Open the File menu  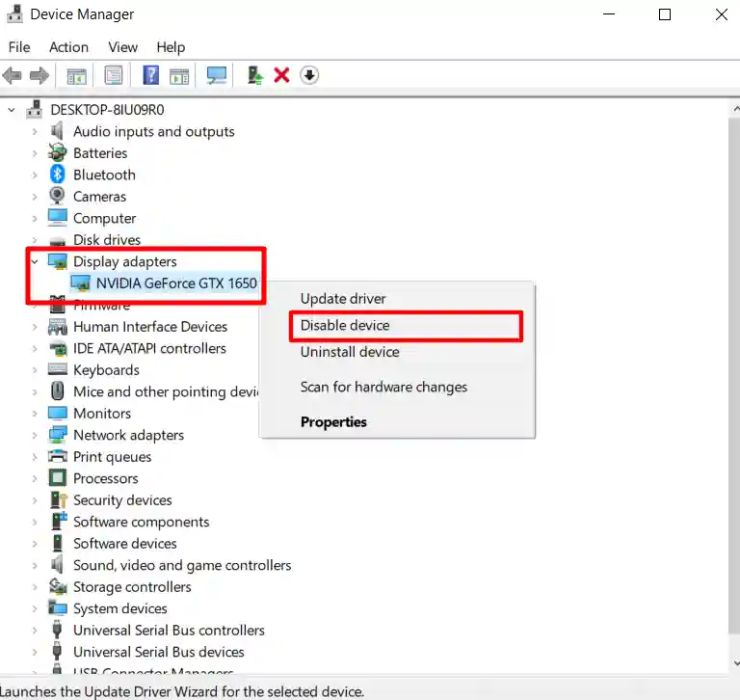[x=19, y=47]
